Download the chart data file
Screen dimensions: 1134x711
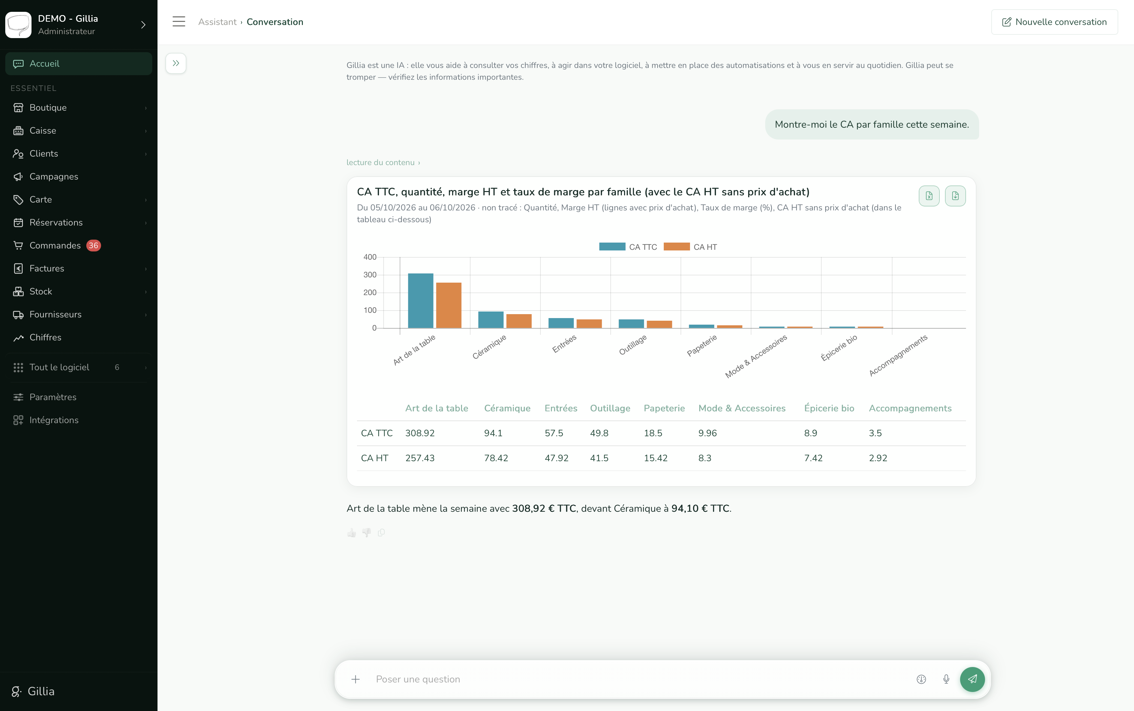955,196
